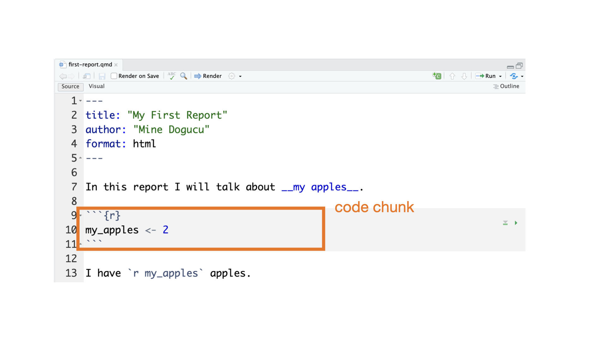Run all chunks above icon
Viewport: 606px width, 341px height.
pyautogui.click(x=505, y=223)
